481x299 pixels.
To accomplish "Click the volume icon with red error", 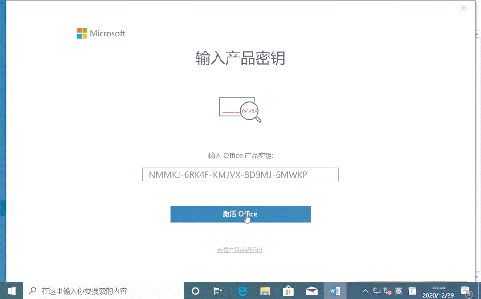I will tap(388, 291).
